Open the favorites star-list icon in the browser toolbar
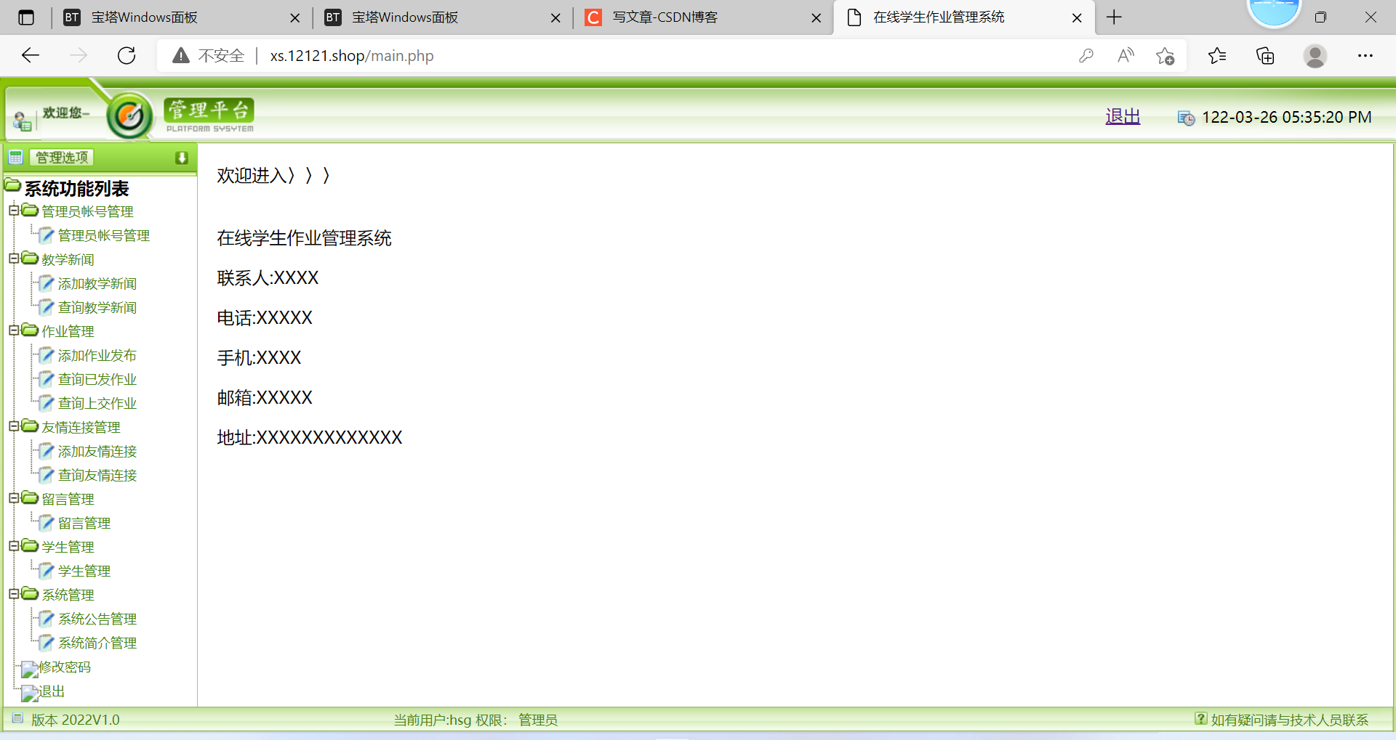The image size is (1396, 740). [1217, 56]
